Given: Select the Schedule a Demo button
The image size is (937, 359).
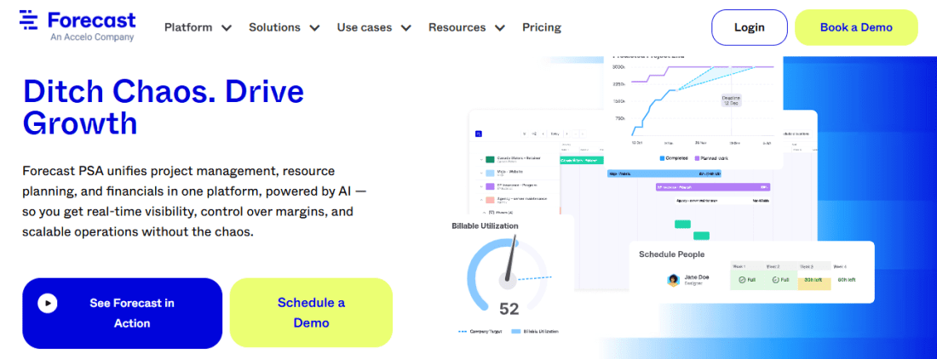Looking at the screenshot, I should 311,313.
